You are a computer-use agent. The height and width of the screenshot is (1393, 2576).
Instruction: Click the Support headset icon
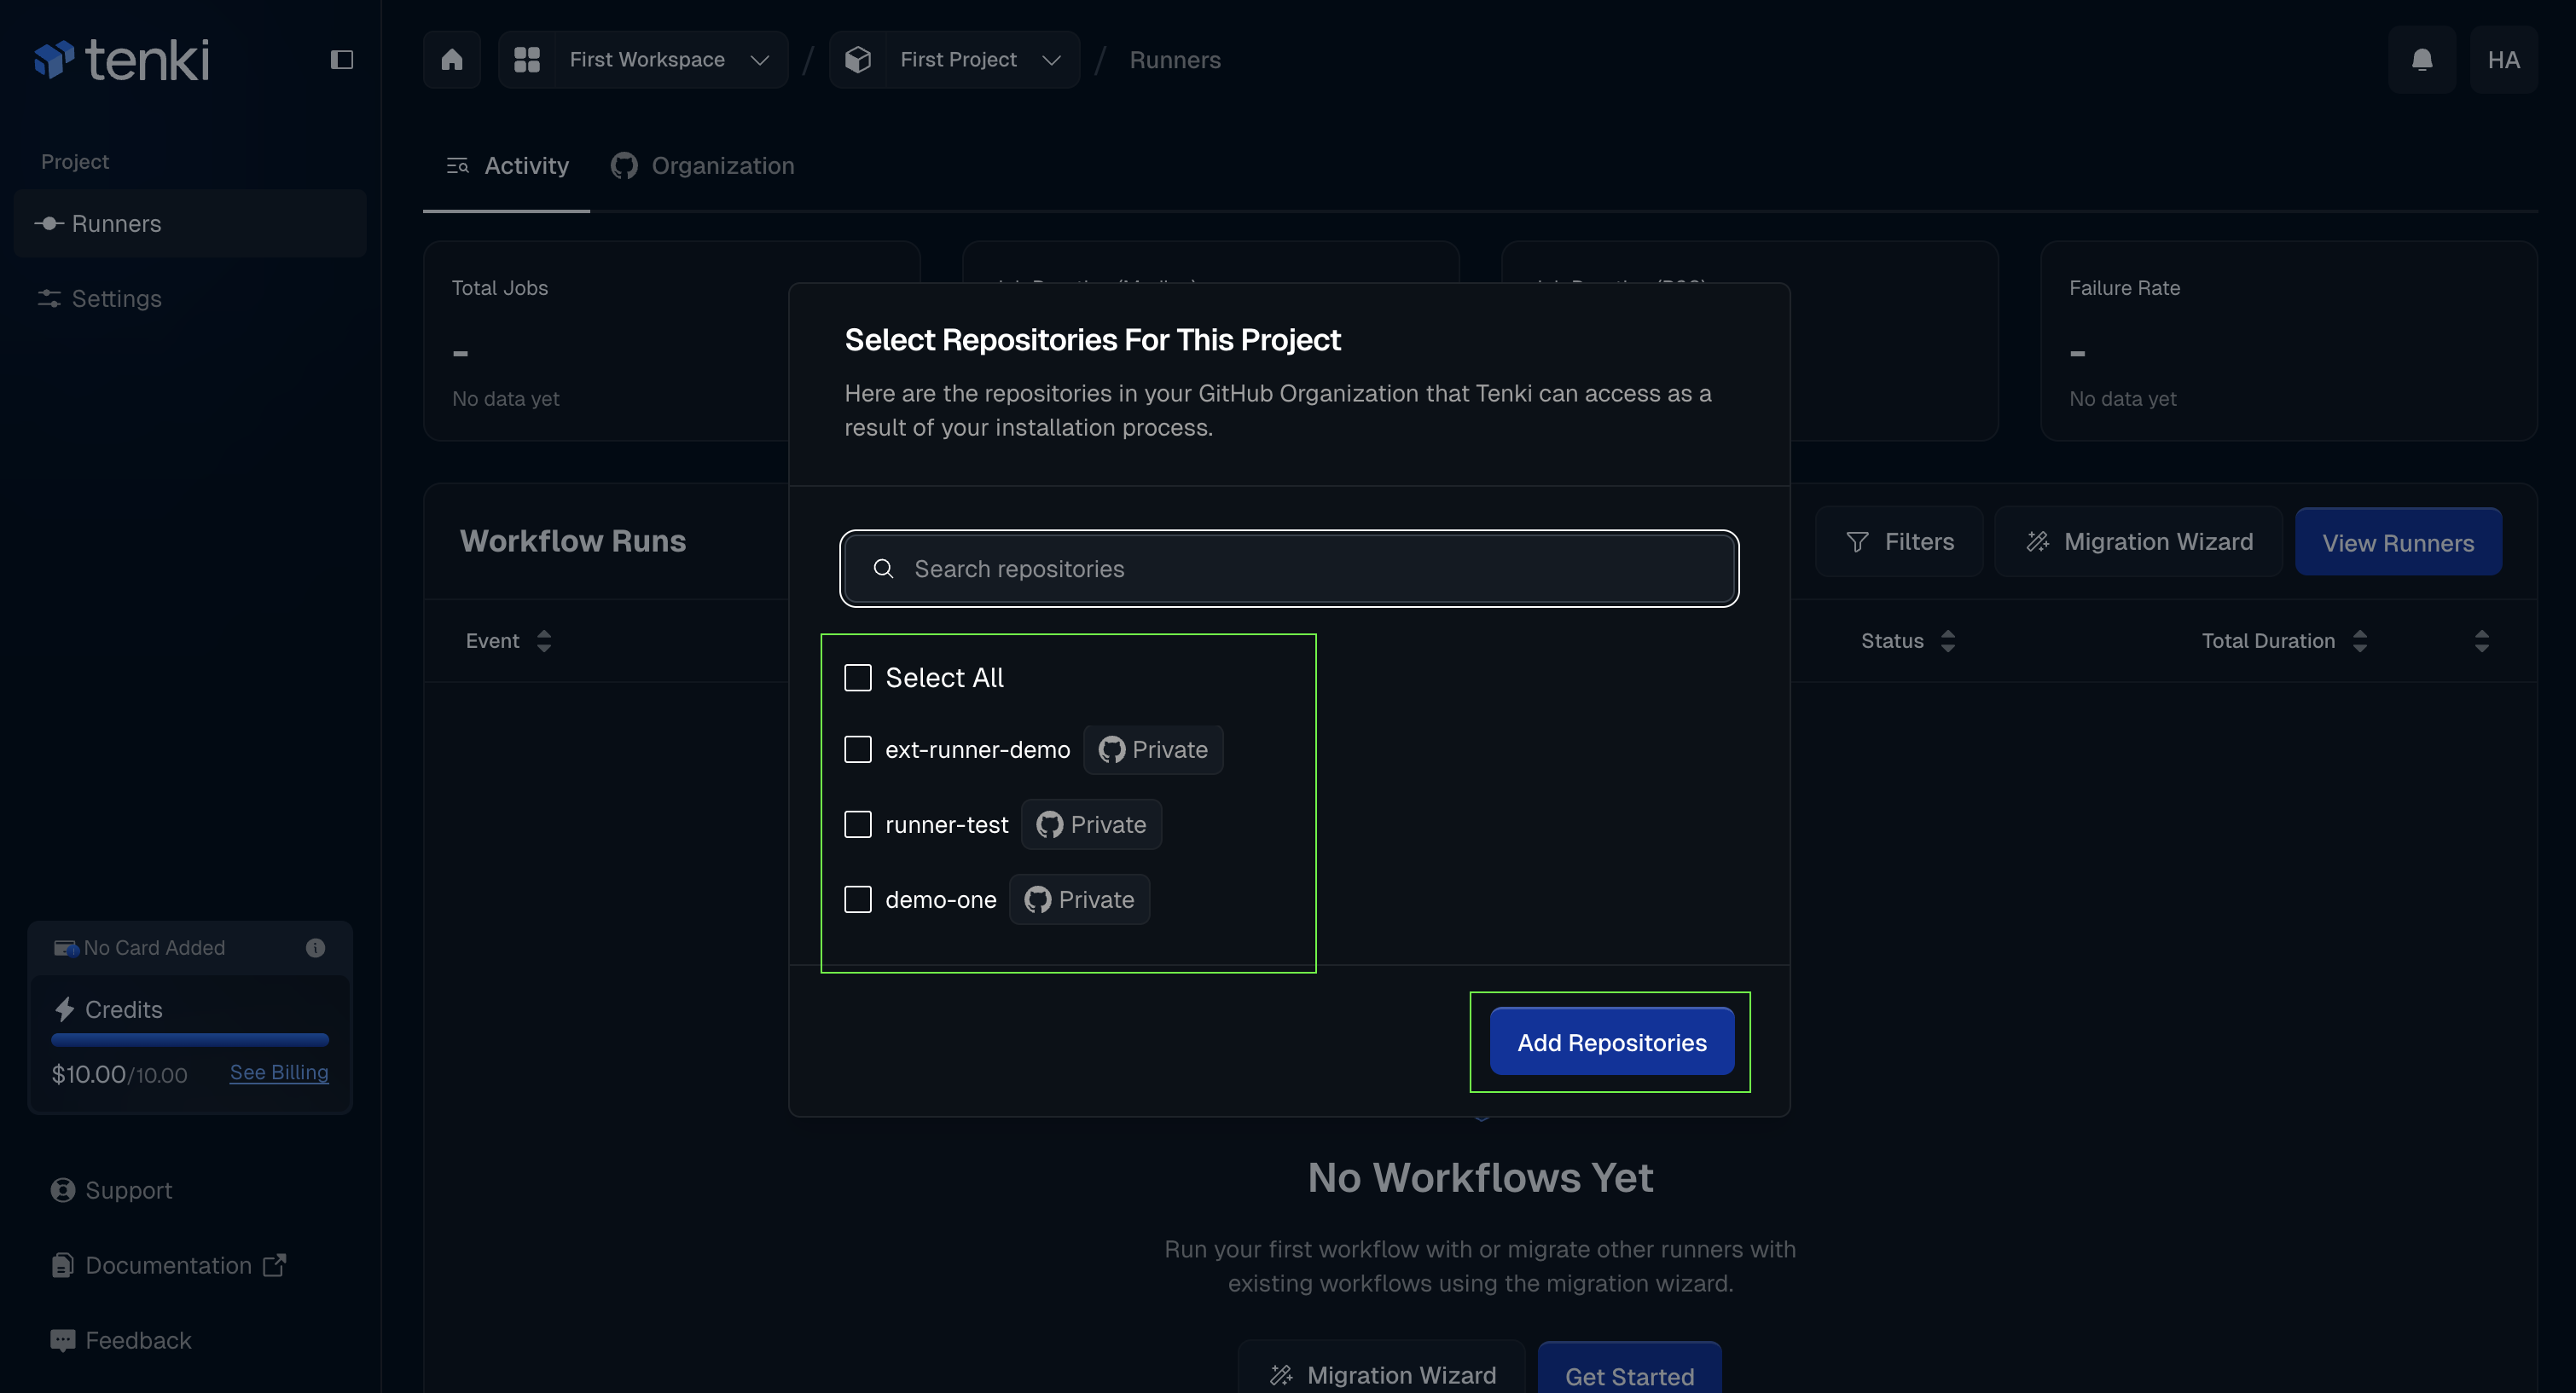coord(63,1190)
